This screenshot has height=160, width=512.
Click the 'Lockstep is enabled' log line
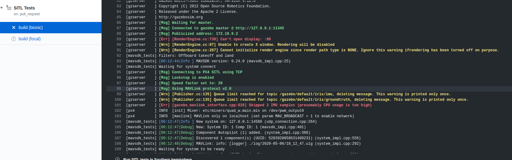309,78
